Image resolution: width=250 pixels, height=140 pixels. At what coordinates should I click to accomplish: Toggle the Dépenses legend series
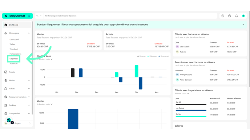point(152,56)
